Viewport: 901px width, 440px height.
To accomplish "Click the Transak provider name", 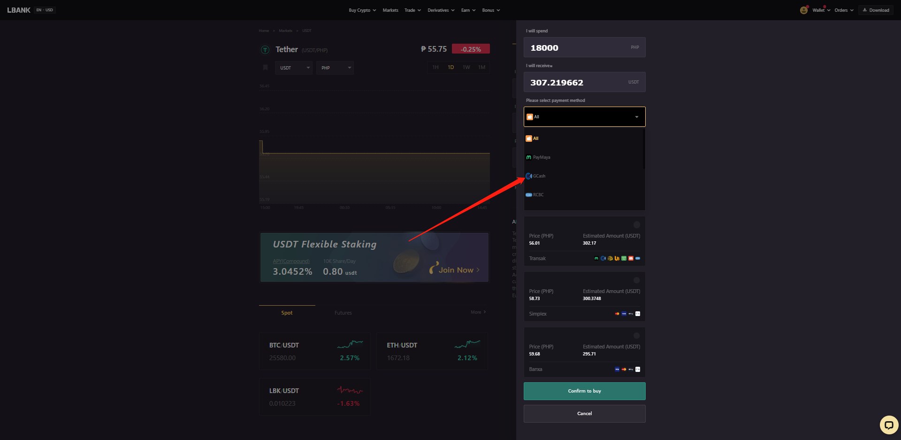I will pyautogui.click(x=537, y=259).
